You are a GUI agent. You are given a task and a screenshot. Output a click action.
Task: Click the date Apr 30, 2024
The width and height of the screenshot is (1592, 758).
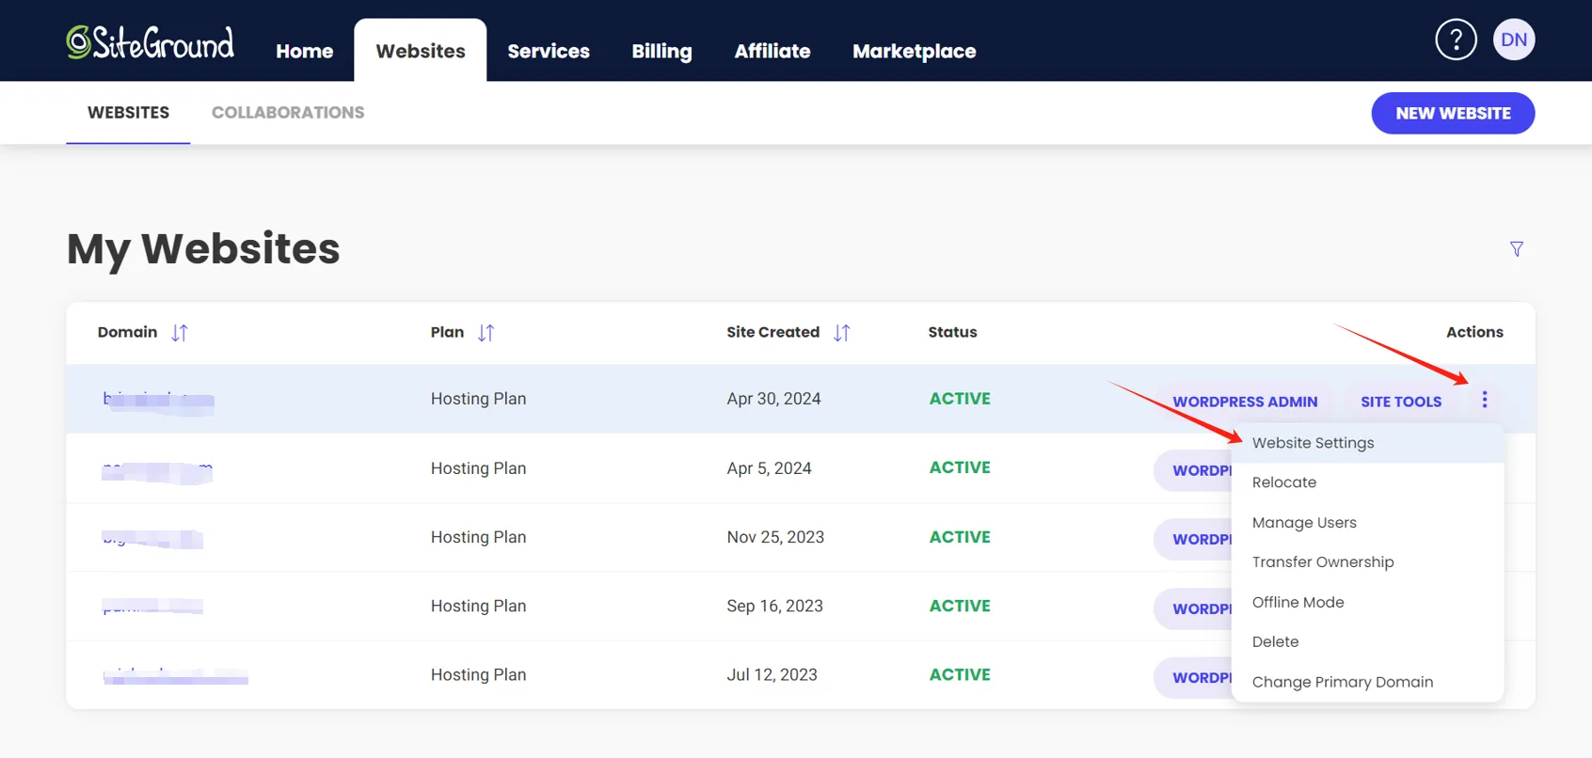click(773, 399)
